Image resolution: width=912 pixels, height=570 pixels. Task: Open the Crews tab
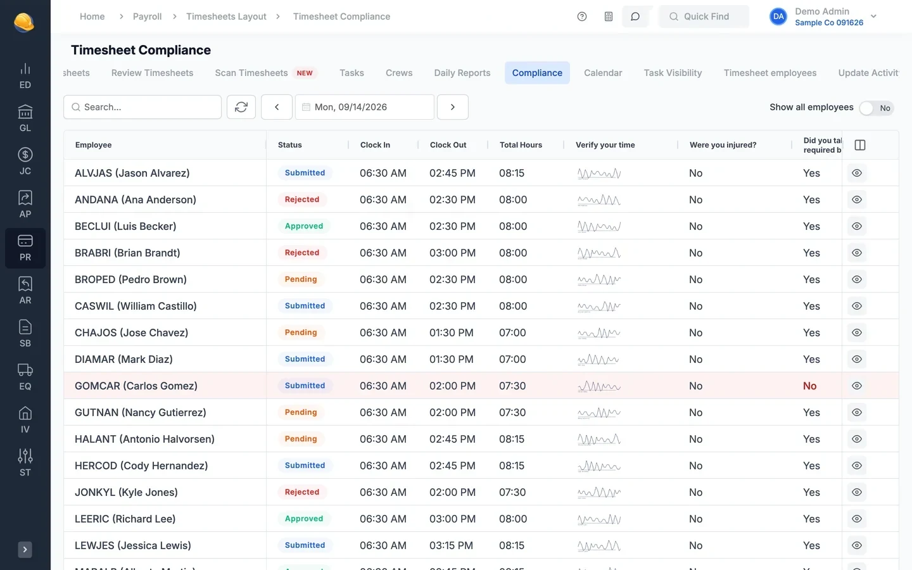tap(399, 73)
